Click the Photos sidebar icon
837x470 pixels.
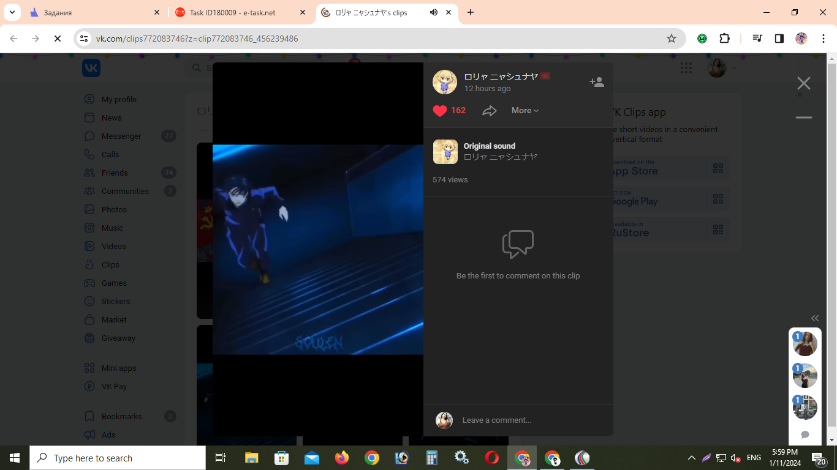[x=89, y=209]
